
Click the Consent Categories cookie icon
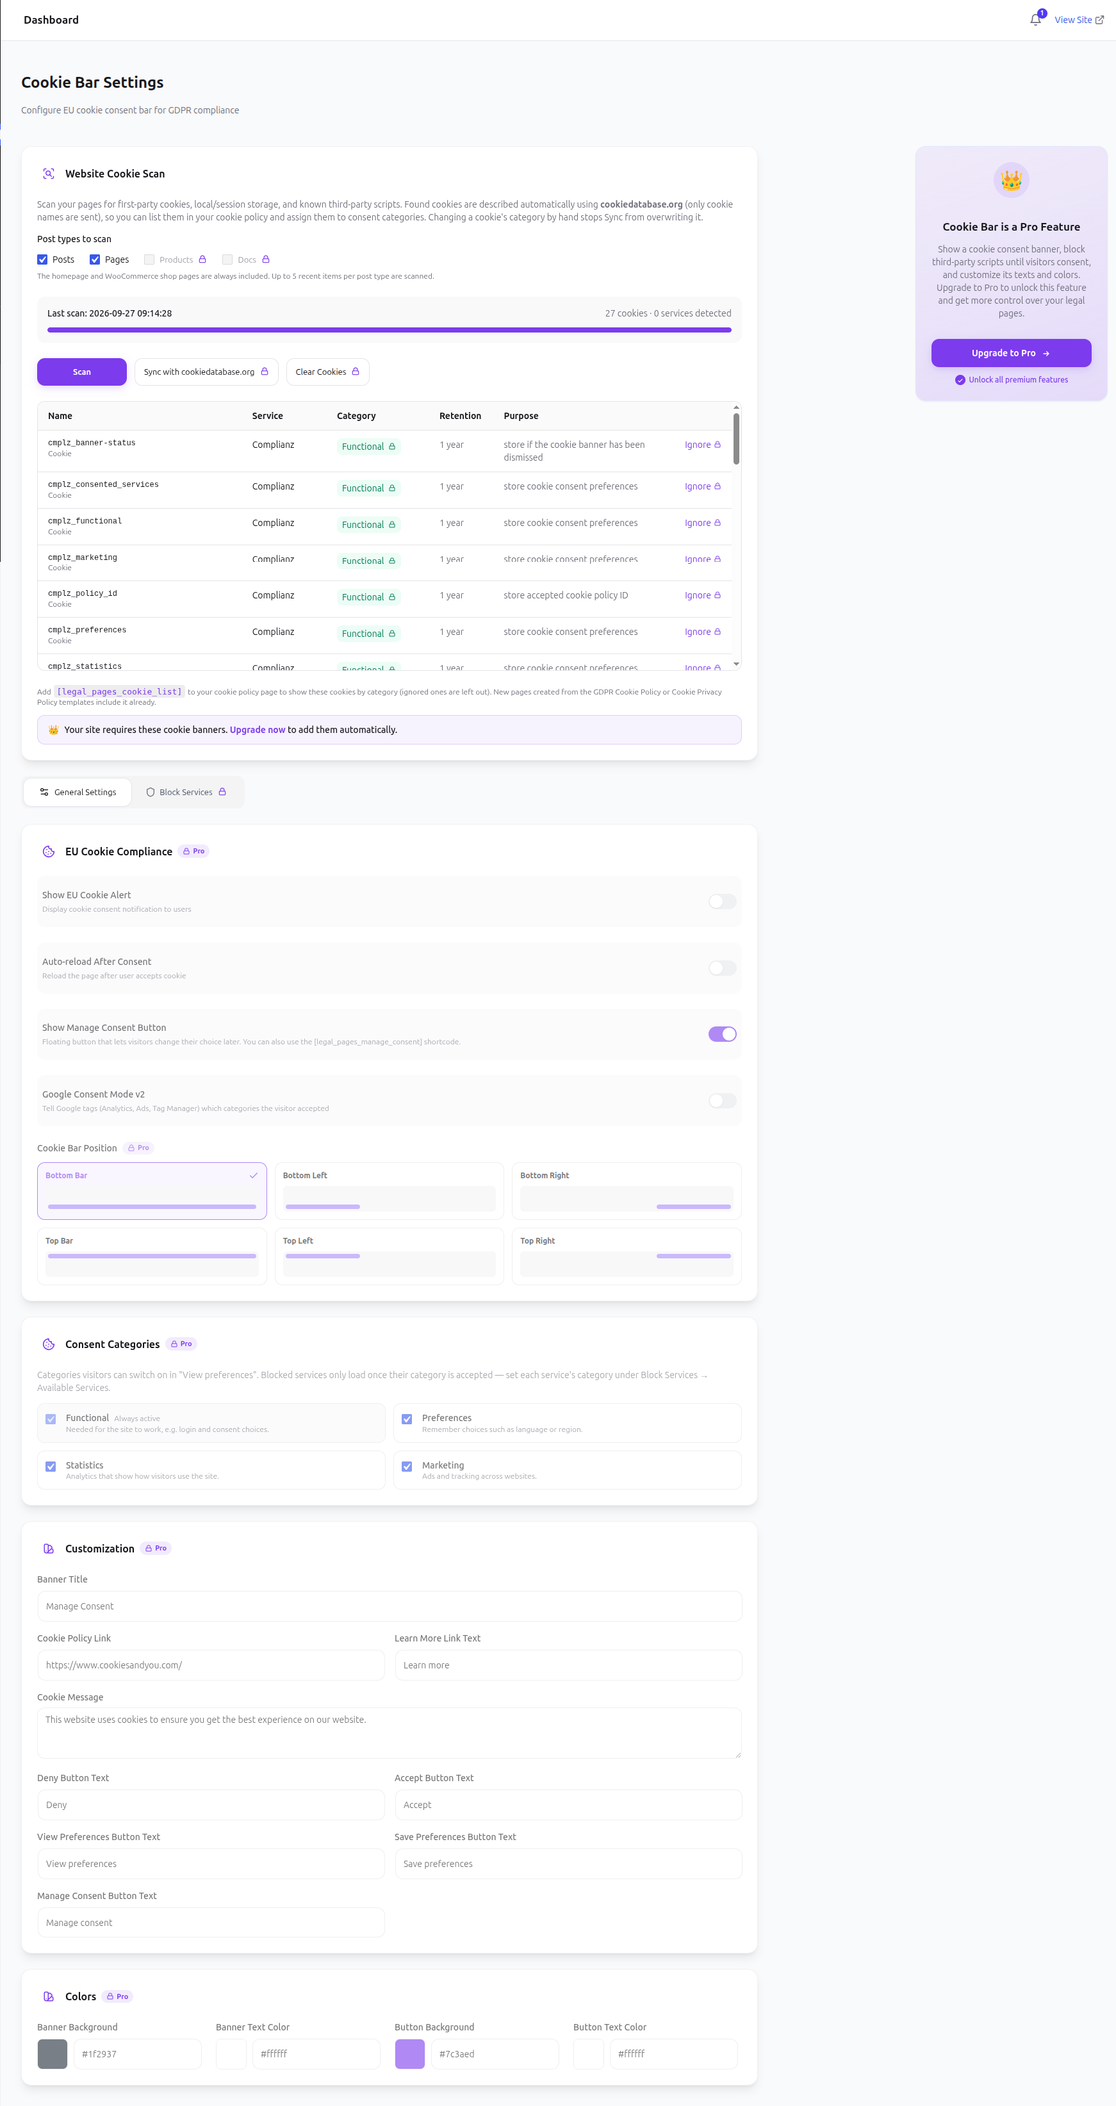(48, 1344)
